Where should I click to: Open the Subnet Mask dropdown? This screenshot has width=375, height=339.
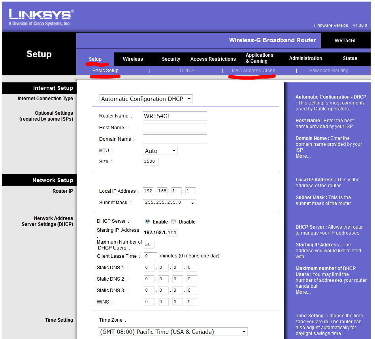point(170,203)
